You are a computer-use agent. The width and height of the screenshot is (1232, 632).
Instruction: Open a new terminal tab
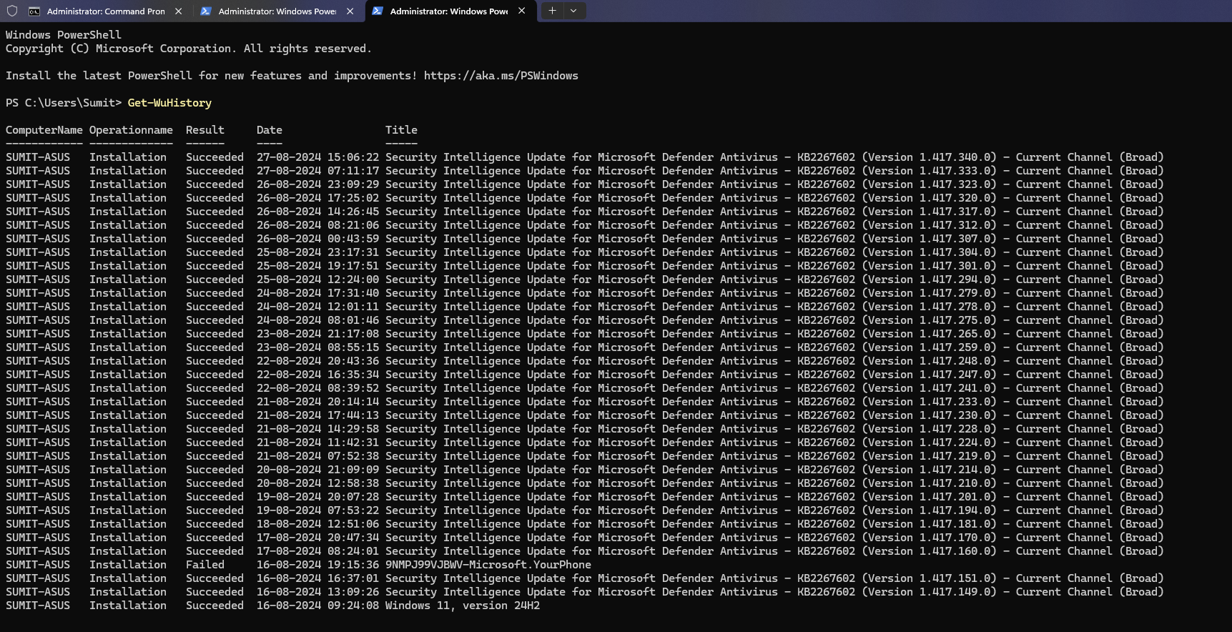click(551, 11)
